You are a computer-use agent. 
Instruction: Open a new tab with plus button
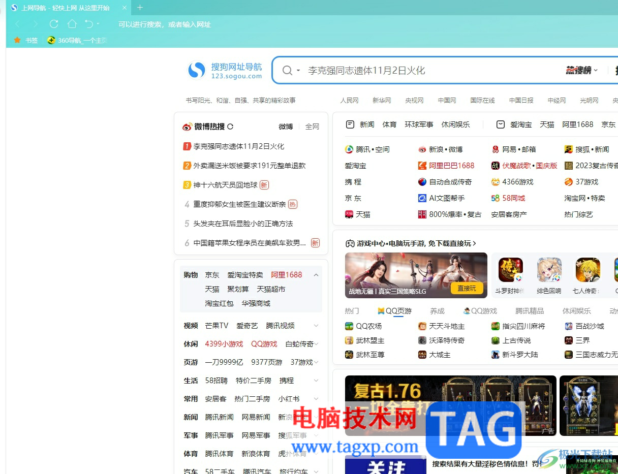tap(140, 8)
